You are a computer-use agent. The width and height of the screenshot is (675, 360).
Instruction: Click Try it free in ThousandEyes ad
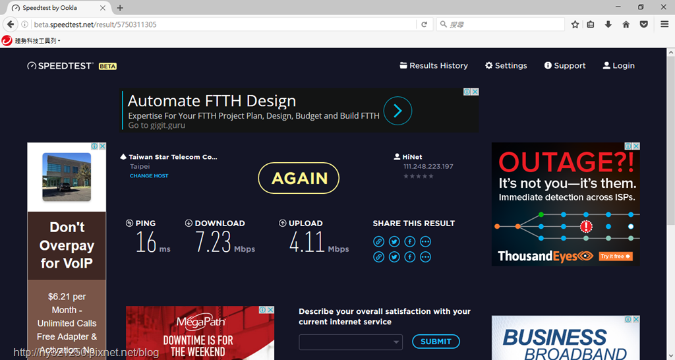tap(616, 256)
